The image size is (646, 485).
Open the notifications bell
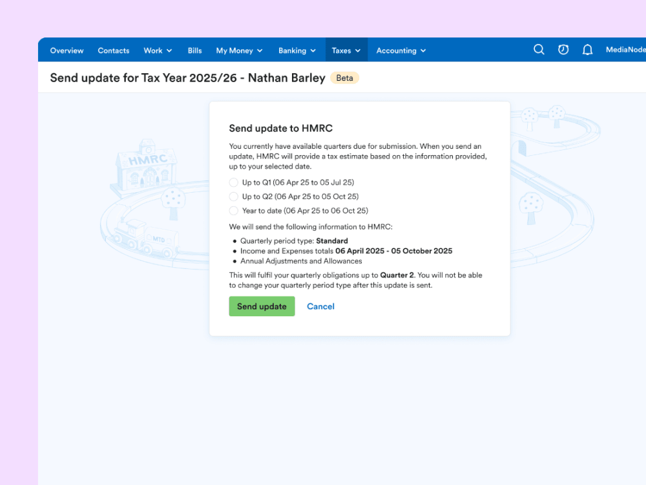pos(587,50)
